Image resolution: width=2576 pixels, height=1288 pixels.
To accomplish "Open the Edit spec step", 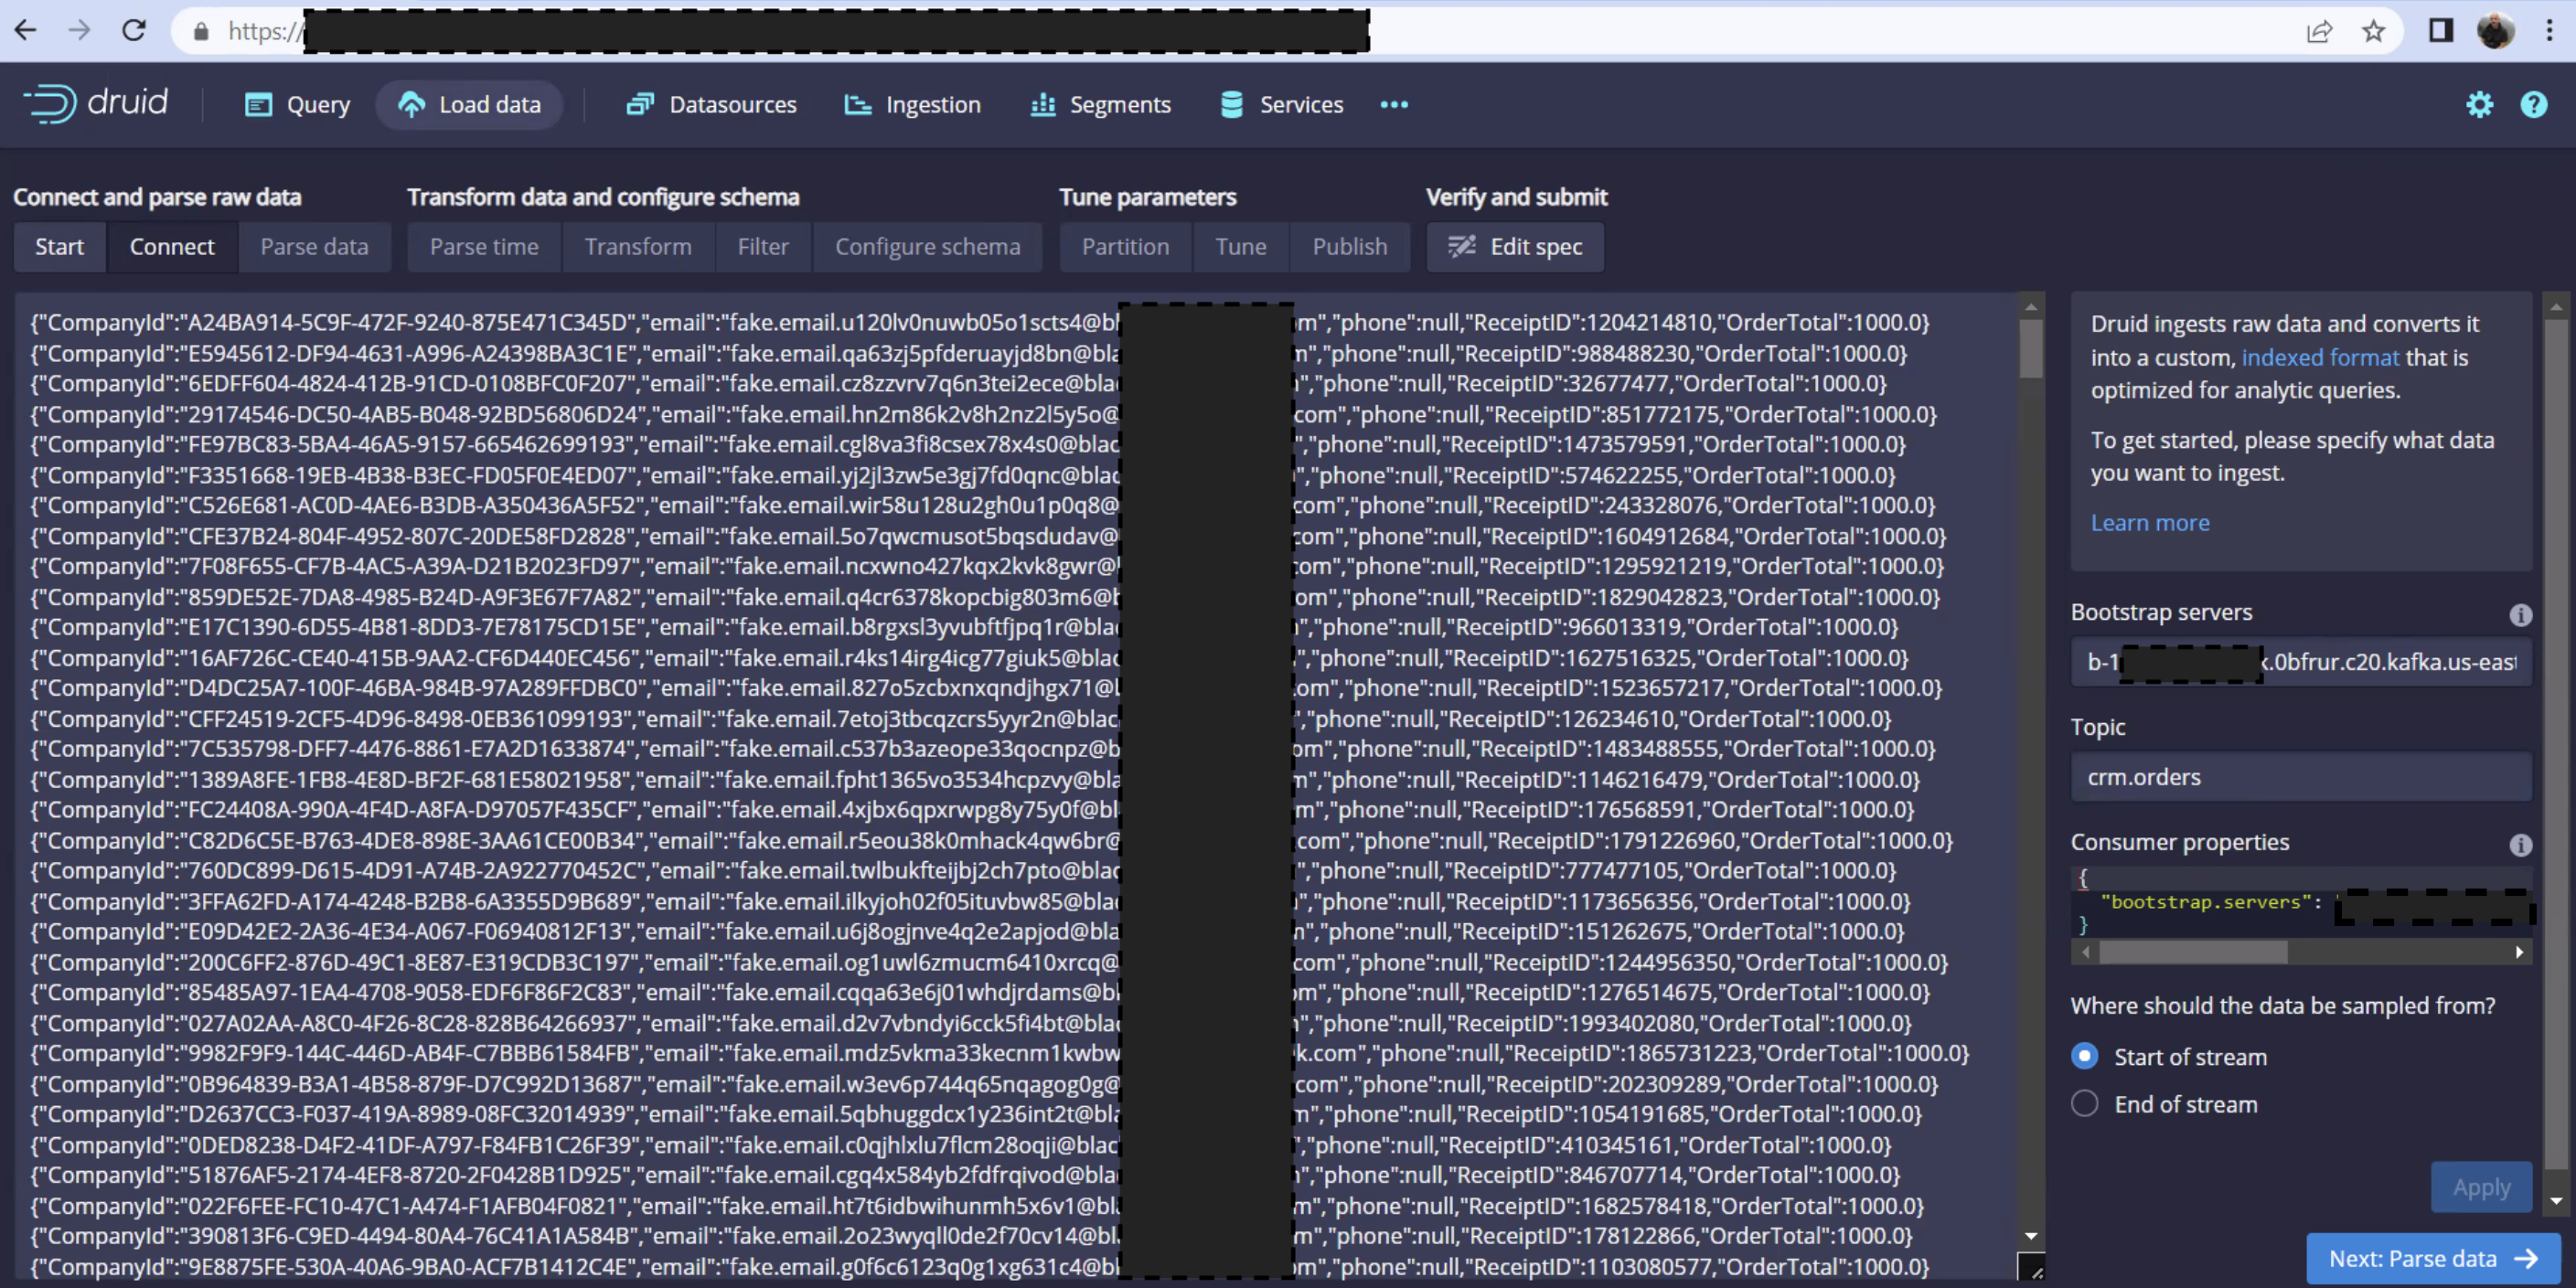I will point(1515,246).
